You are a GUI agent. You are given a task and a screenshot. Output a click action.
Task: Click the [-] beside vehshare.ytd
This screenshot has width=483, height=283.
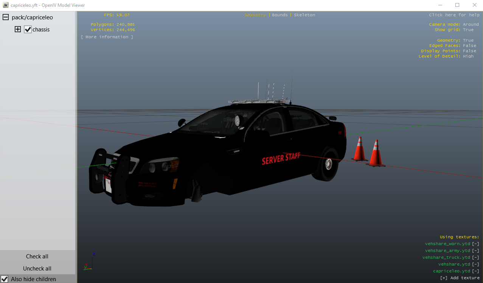[475, 264]
